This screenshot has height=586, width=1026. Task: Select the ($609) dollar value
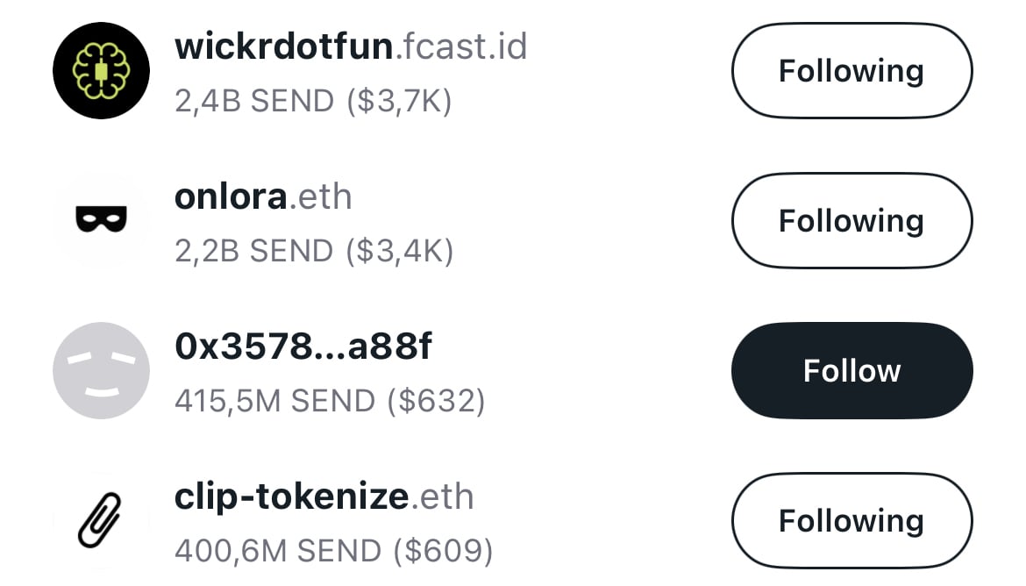click(x=443, y=552)
